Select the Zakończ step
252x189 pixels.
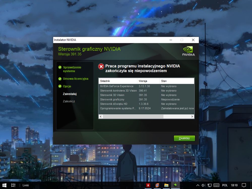pos(69,101)
